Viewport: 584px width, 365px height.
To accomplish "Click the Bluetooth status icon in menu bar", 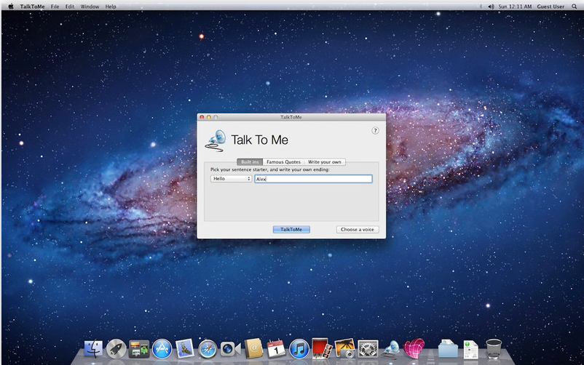I will pos(481,7).
